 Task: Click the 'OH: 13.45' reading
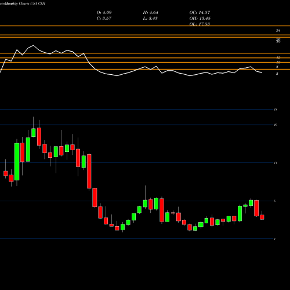tap(200, 19)
